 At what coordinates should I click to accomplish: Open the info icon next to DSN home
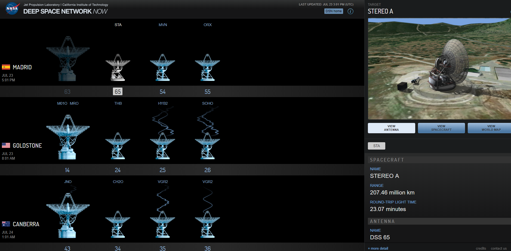[350, 11]
